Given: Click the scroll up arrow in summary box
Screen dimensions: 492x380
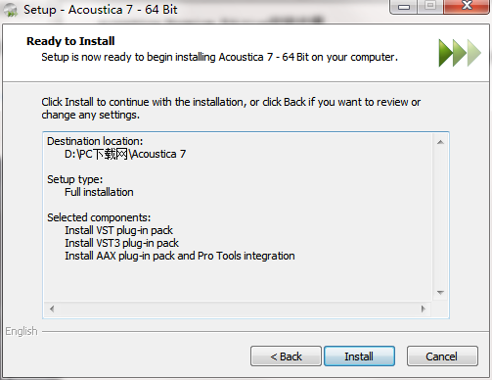Looking at the screenshot, I should (x=440, y=142).
